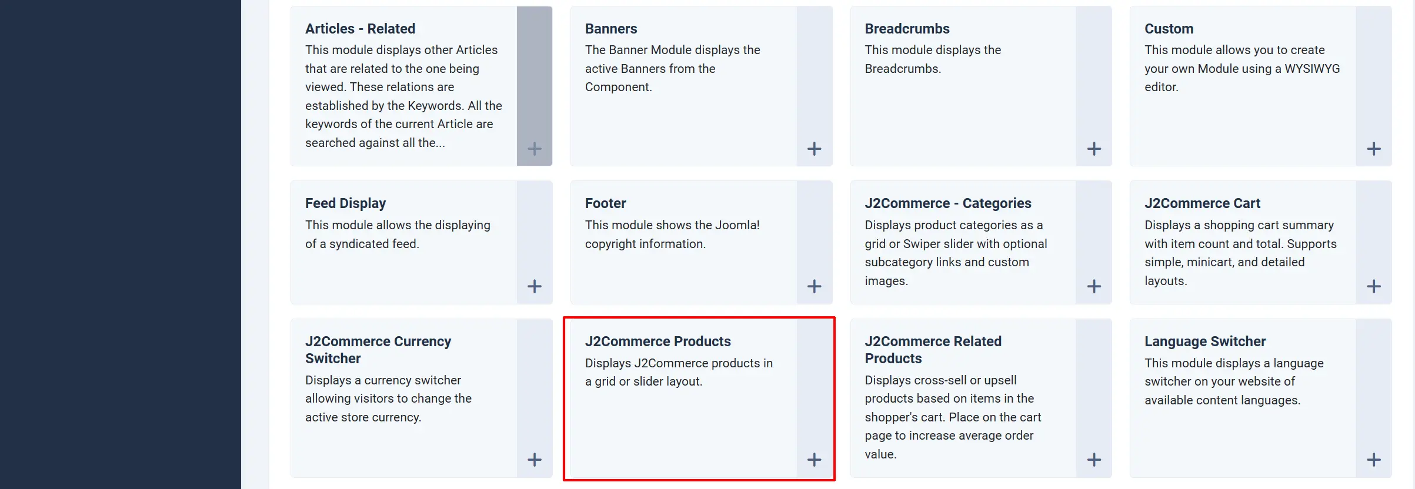
Task: Select Footer module description text
Action: point(672,235)
